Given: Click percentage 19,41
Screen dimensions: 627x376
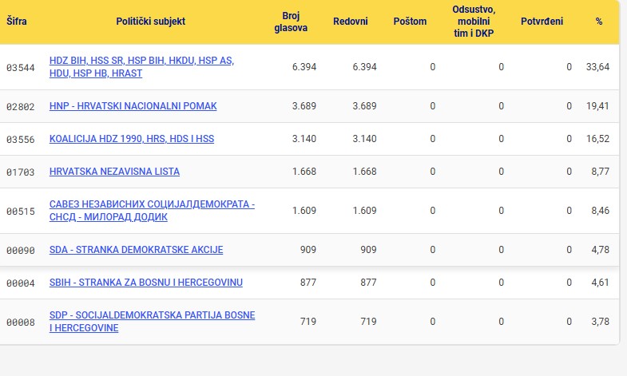Looking at the screenshot, I should tap(597, 106).
